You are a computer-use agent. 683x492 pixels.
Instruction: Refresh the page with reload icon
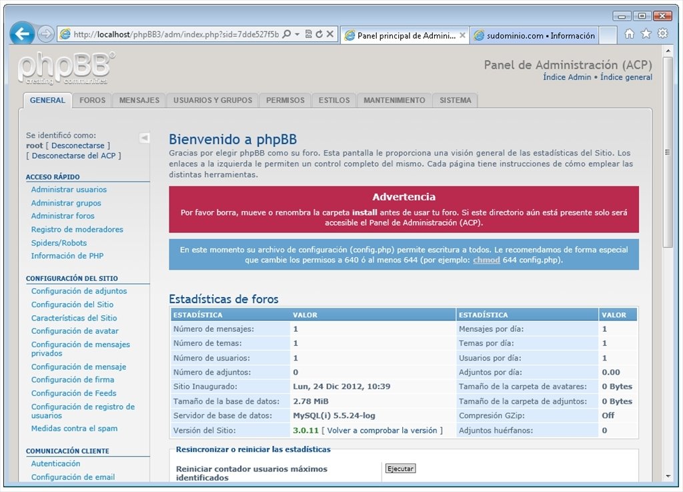coord(319,34)
